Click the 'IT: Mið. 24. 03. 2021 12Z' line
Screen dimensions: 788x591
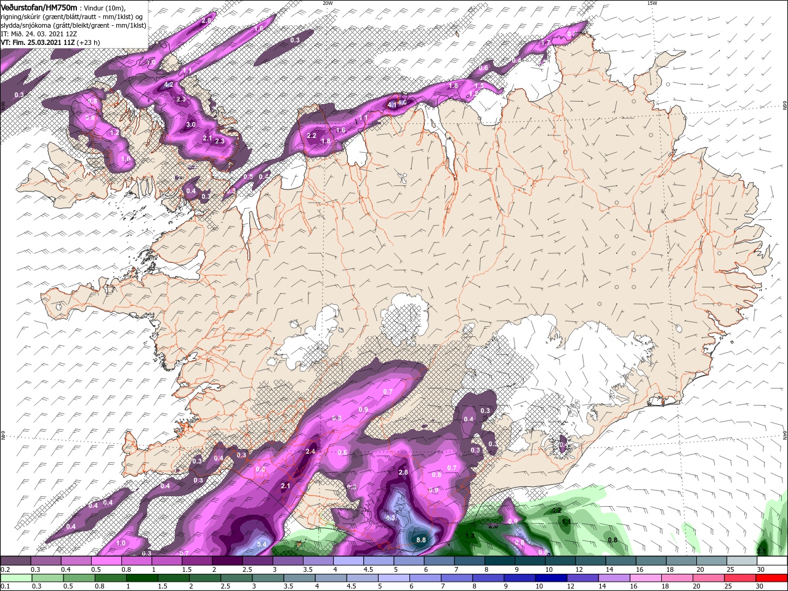38,34
